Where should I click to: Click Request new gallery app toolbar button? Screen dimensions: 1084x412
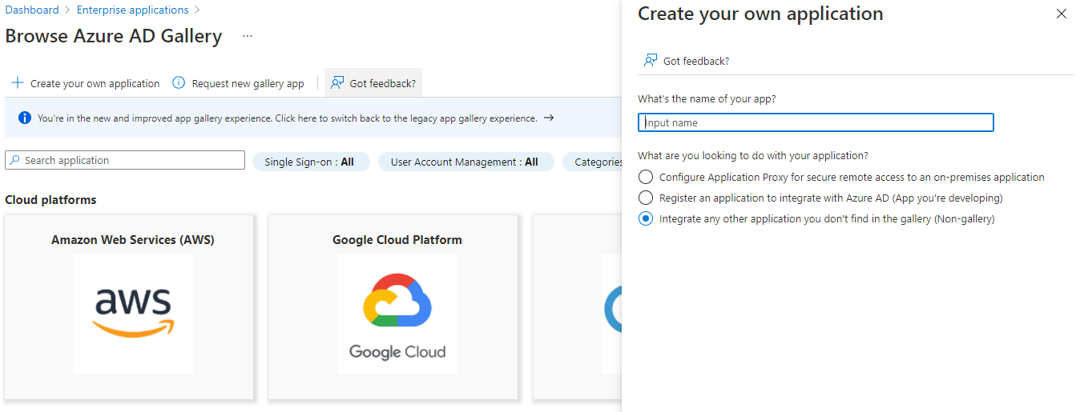[x=239, y=83]
